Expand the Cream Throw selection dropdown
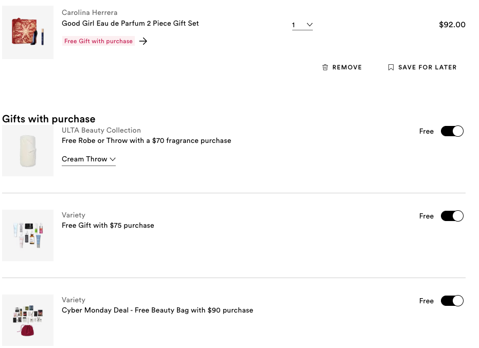Viewport: 479px width, 348px height. coord(88,159)
